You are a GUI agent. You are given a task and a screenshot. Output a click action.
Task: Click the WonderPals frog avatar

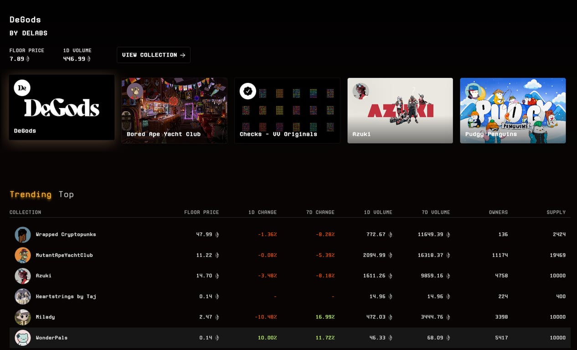(x=23, y=338)
